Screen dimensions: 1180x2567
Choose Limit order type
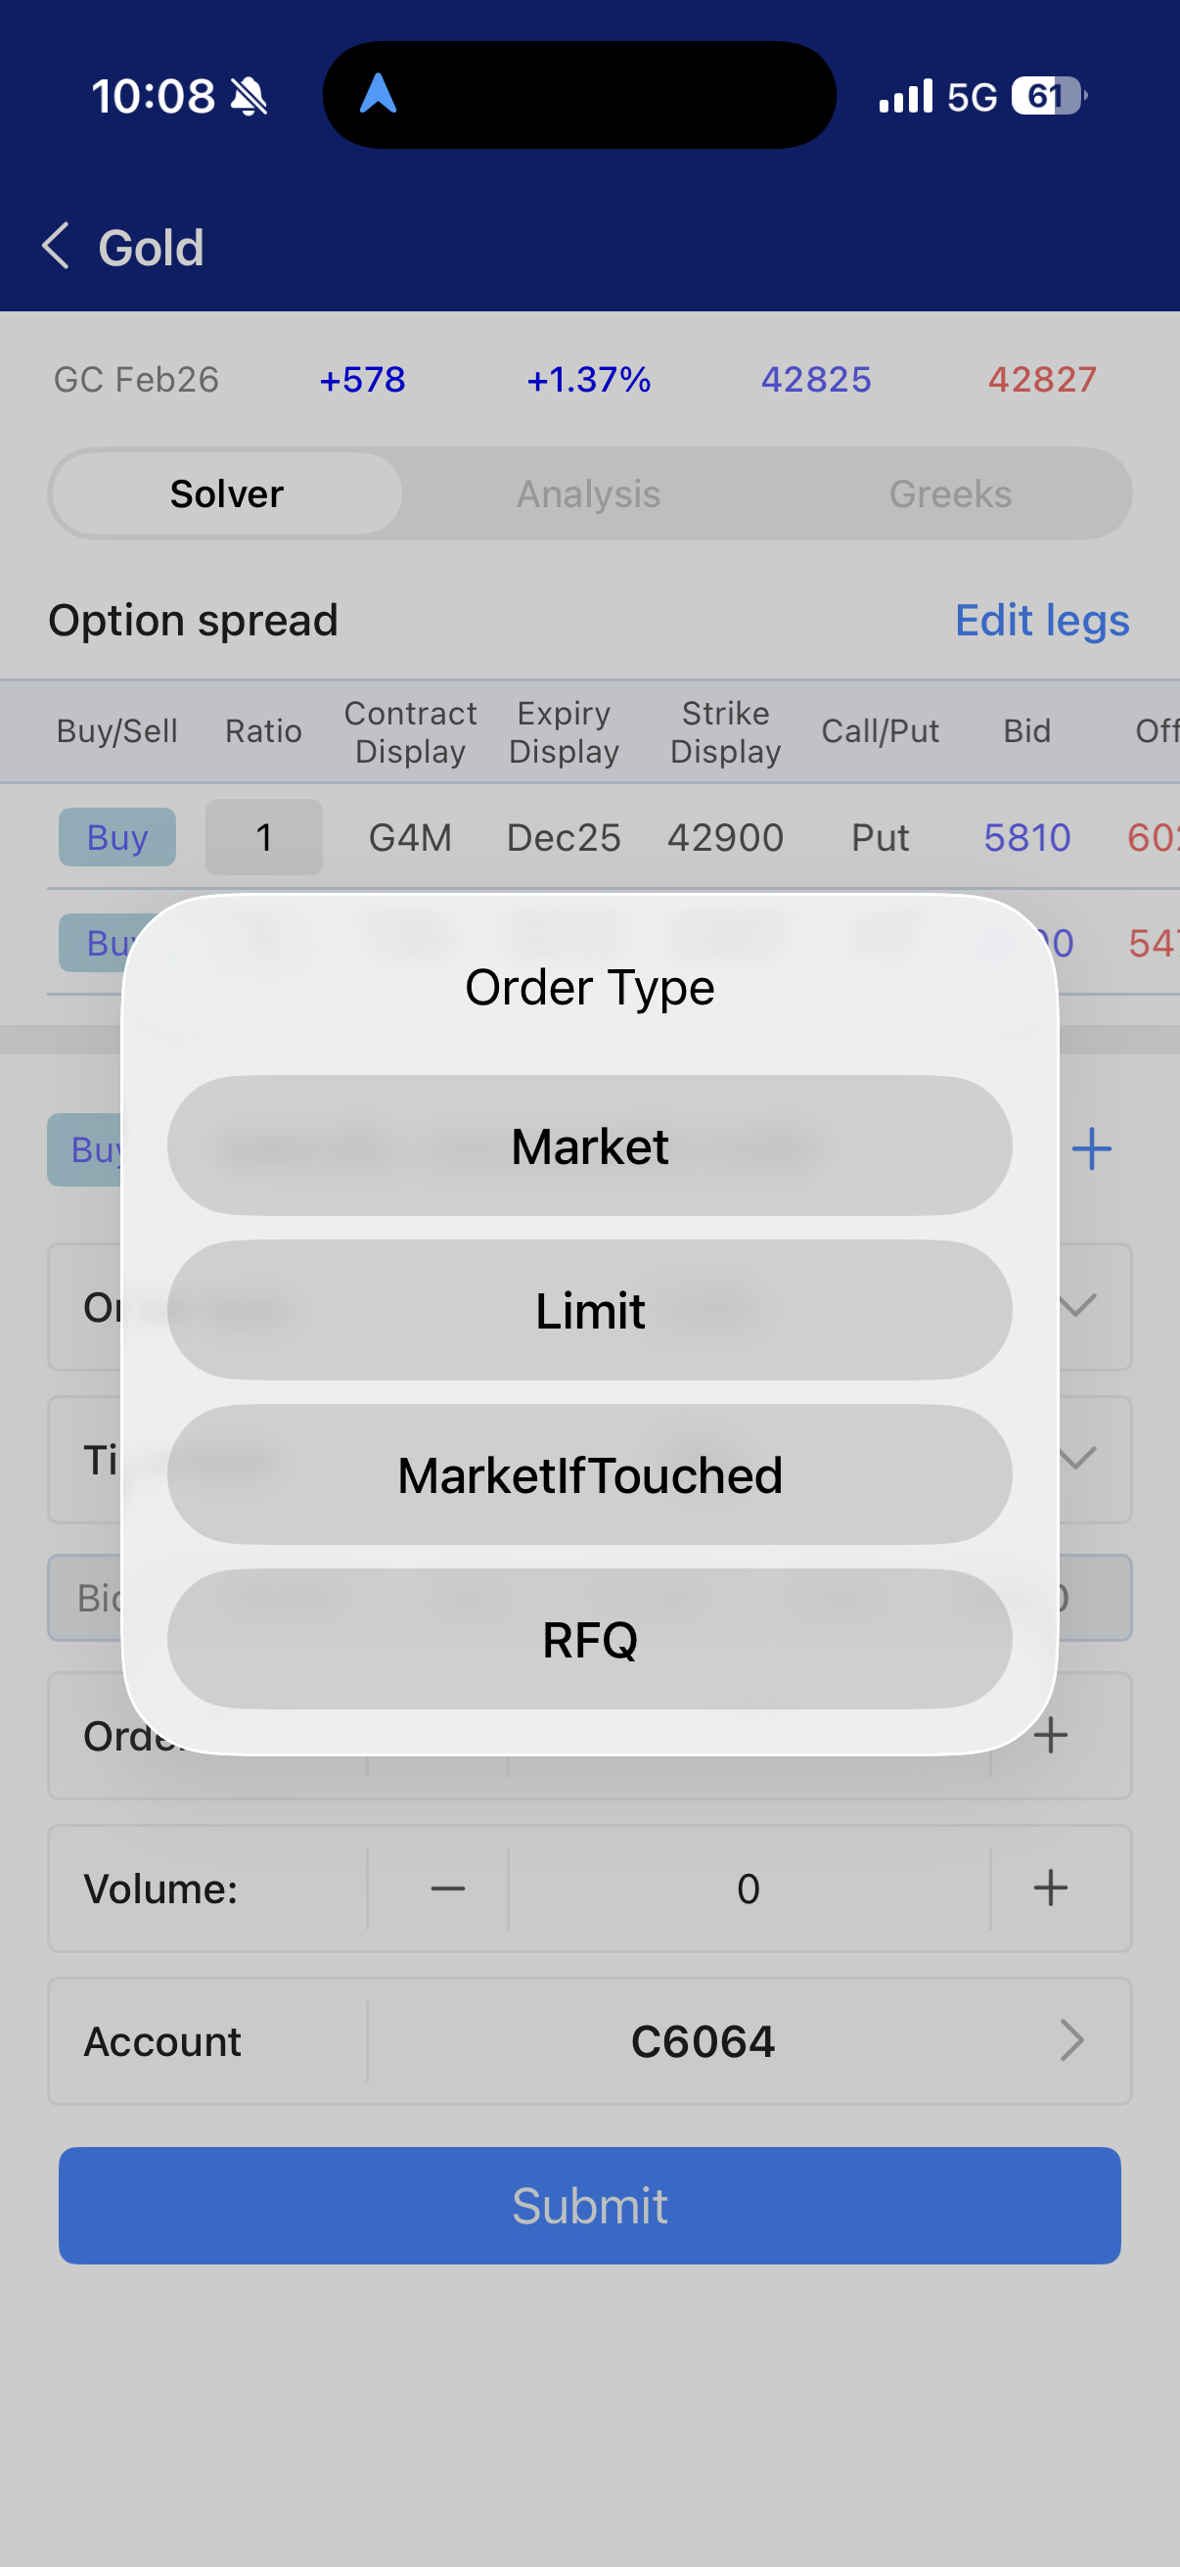tap(589, 1310)
